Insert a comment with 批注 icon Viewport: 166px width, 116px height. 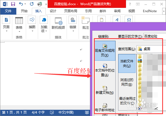click(85, 20)
